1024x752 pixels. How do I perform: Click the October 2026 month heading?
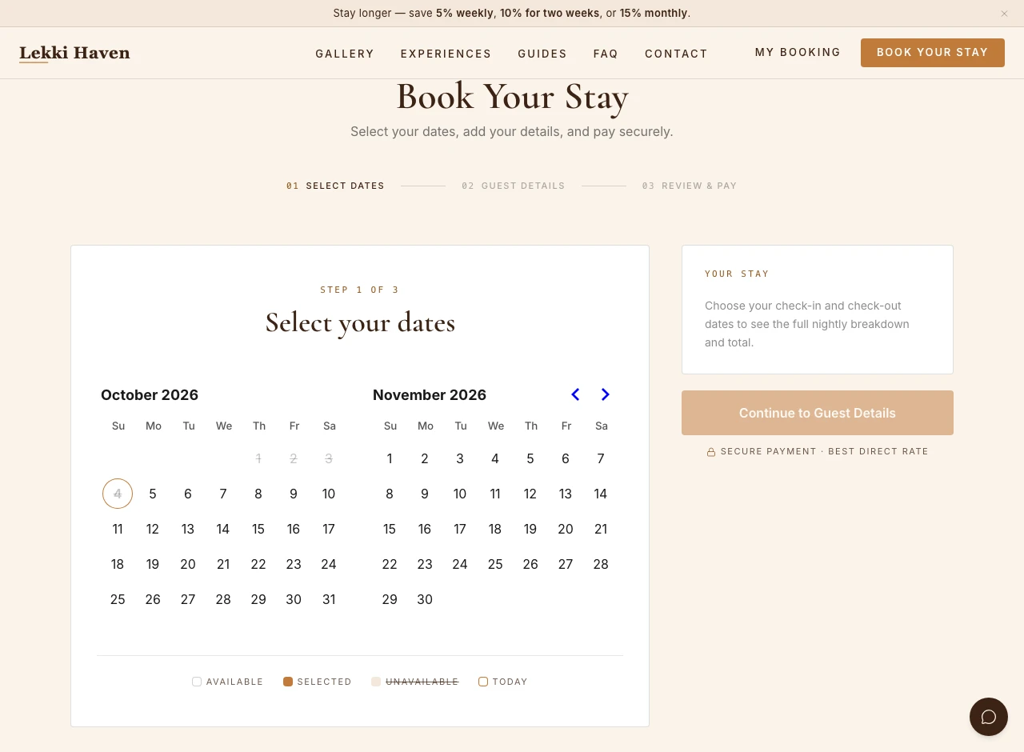pos(150,394)
